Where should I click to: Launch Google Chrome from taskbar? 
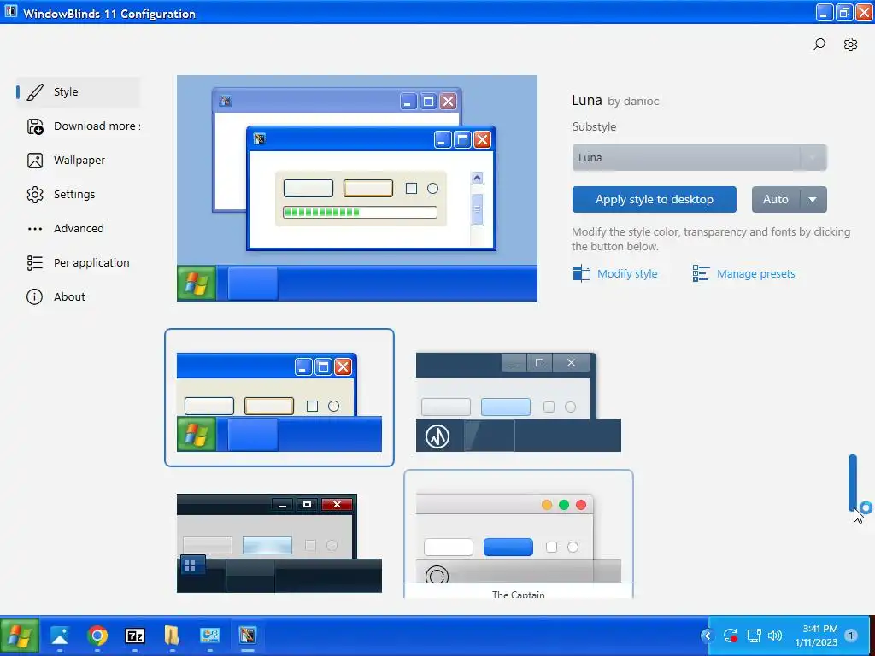pos(97,635)
